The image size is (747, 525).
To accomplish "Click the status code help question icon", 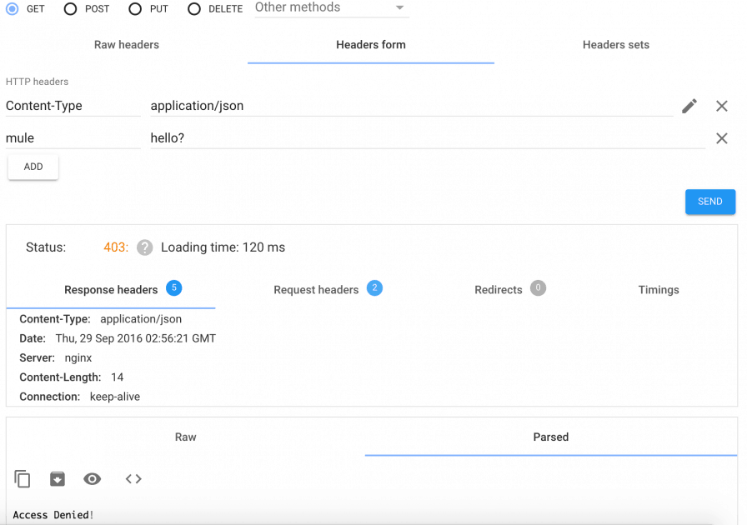I will pos(145,247).
